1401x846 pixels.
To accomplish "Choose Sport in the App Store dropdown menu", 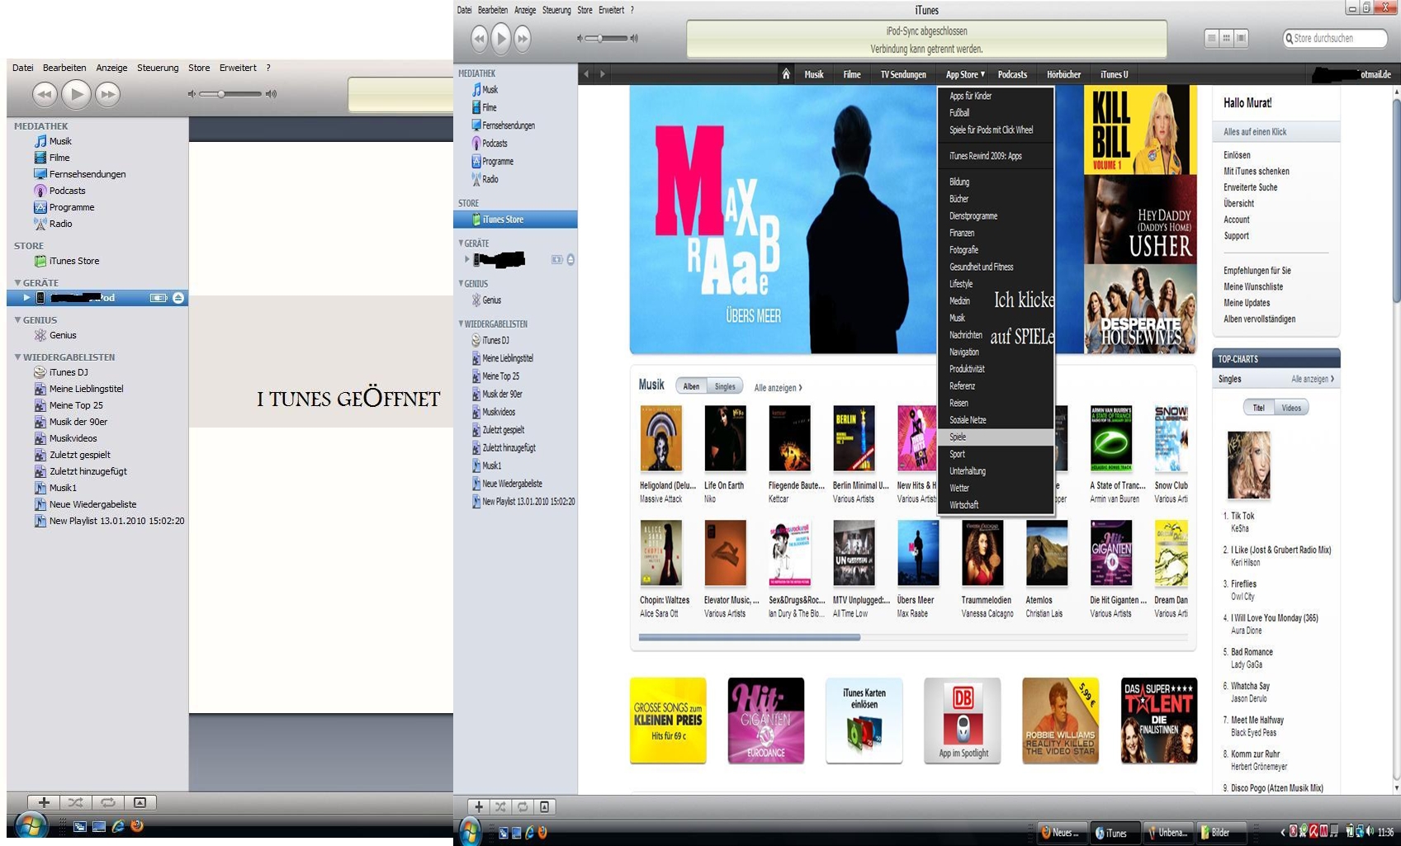I will [x=996, y=454].
